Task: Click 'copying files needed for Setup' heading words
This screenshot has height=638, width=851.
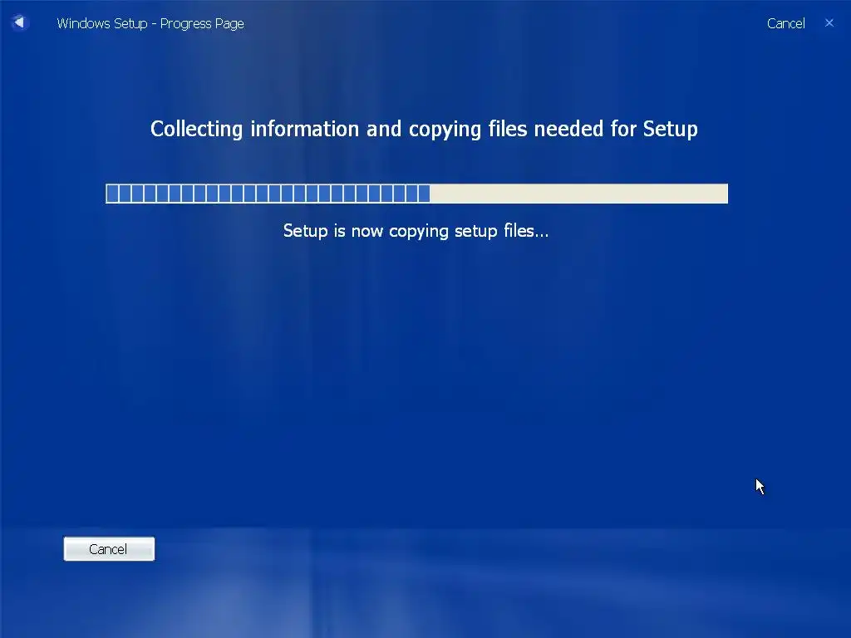Action: click(x=553, y=129)
